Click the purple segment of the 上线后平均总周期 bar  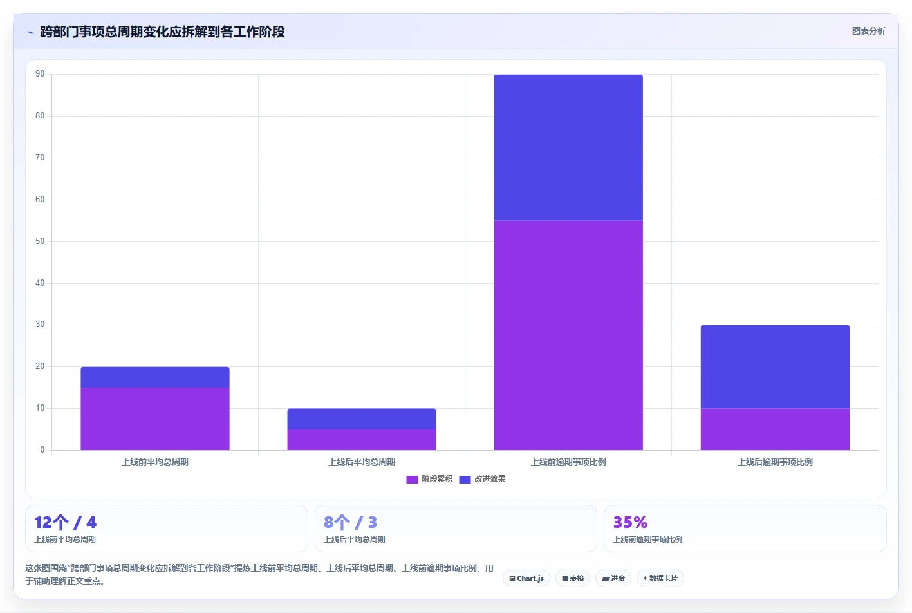362,440
